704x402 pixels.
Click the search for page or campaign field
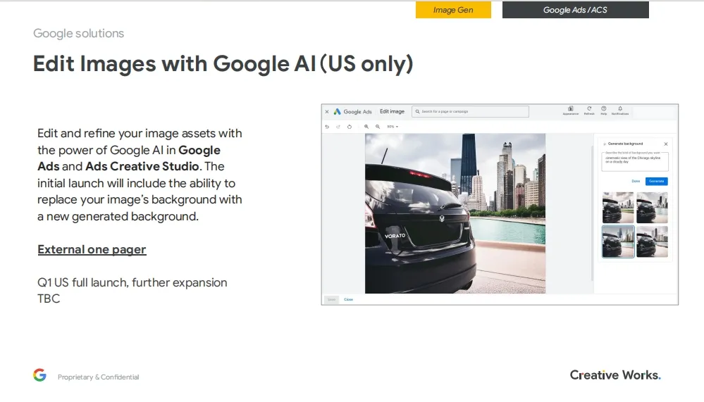pos(470,111)
